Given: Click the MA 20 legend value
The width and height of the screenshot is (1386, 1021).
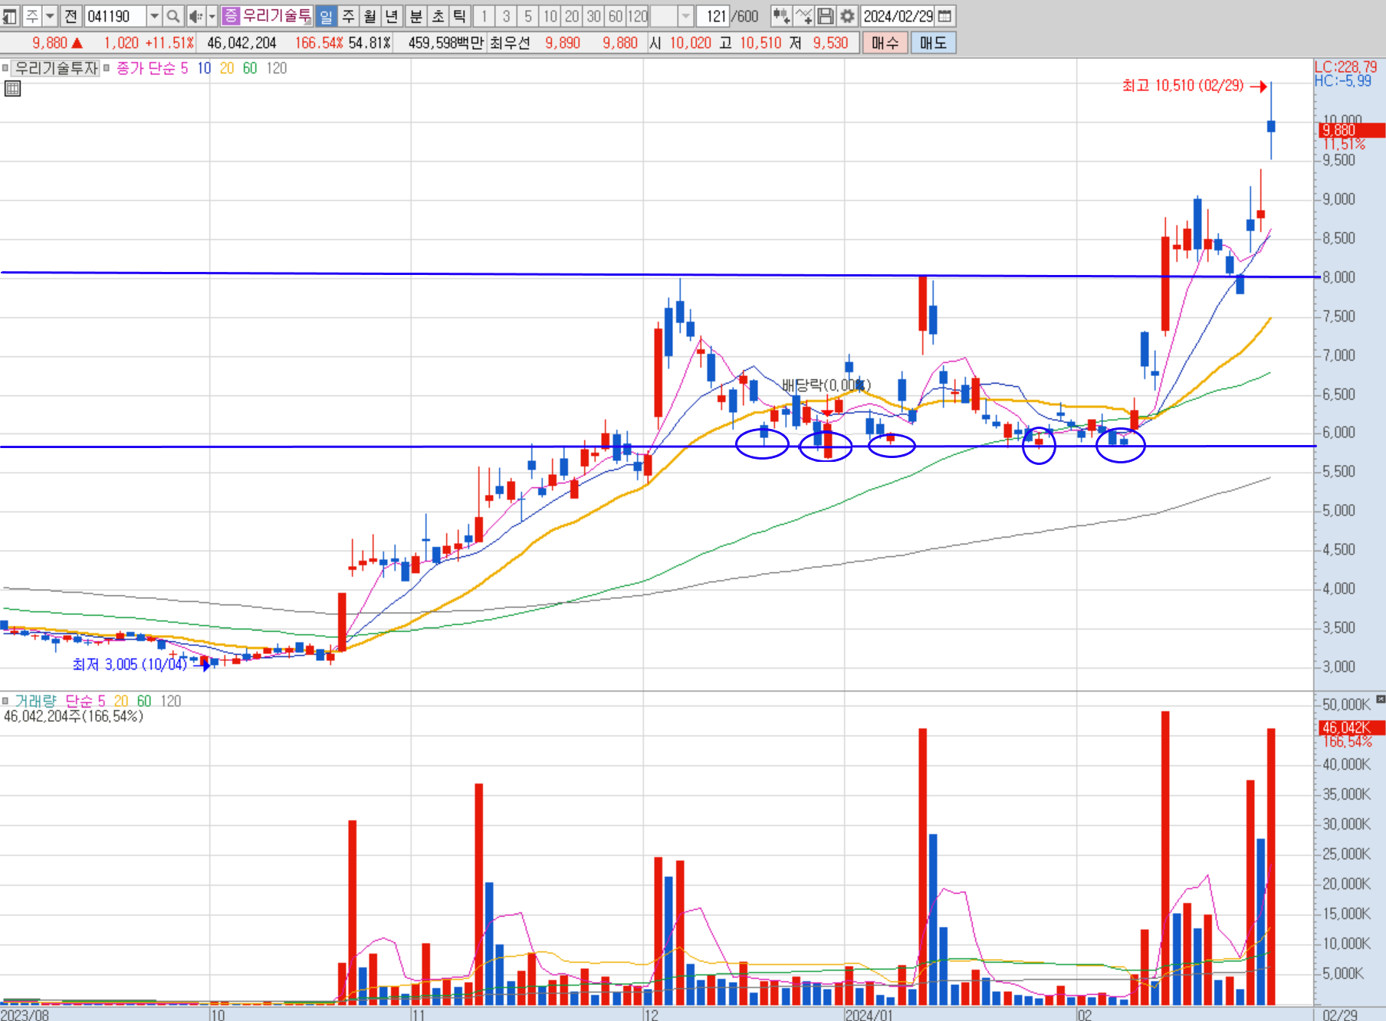Looking at the screenshot, I should click(227, 68).
